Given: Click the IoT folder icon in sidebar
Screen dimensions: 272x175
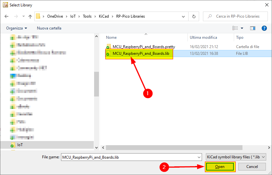Looking at the screenshot, I should tap(13, 145).
